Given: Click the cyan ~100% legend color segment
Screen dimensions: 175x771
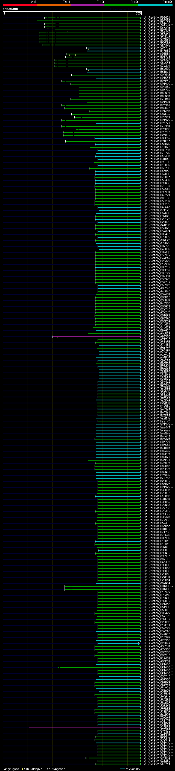Looking at the screenshot, I should click(156, 5).
